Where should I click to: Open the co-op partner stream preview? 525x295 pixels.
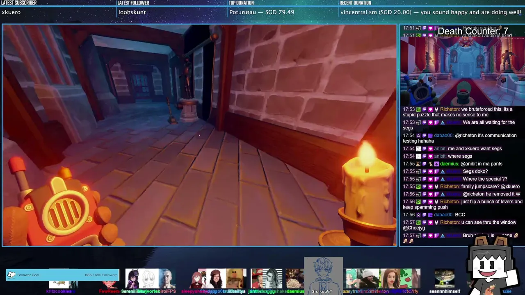462,71
